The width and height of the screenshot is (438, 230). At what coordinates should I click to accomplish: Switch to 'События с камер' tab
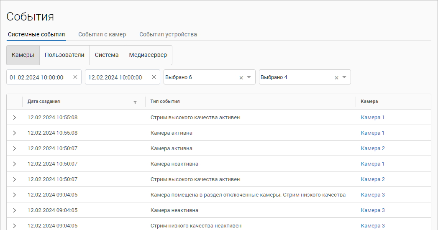pyautogui.click(x=102, y=34)
